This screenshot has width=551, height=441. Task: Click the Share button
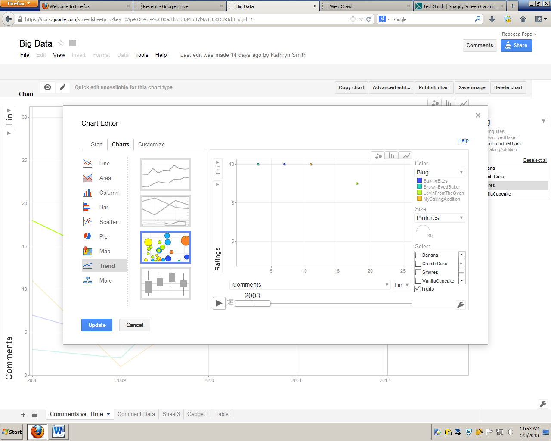(x=517, y=45)
